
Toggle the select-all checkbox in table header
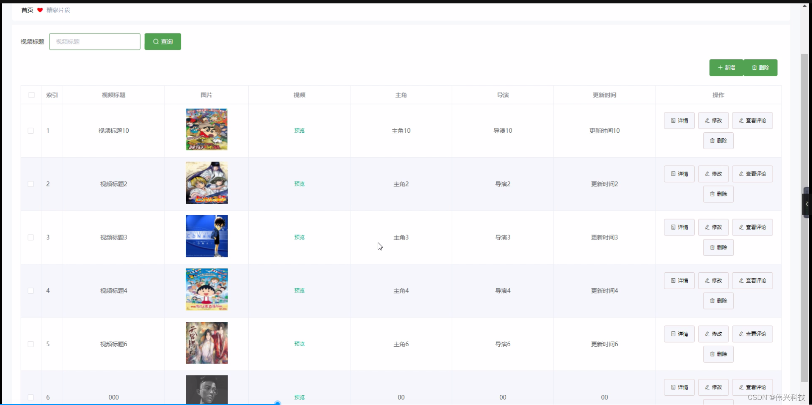click(32, 95)
